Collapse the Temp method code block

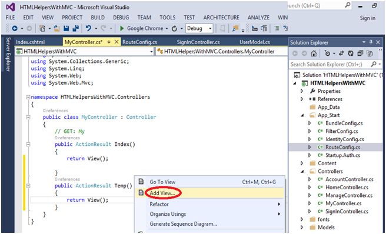click(28, 186)
